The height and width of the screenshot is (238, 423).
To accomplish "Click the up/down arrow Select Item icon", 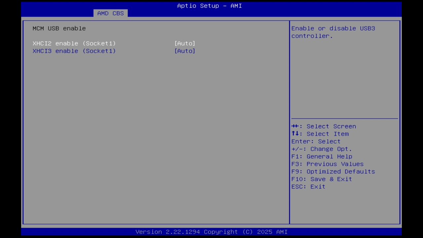I will (x=296, y=134).
